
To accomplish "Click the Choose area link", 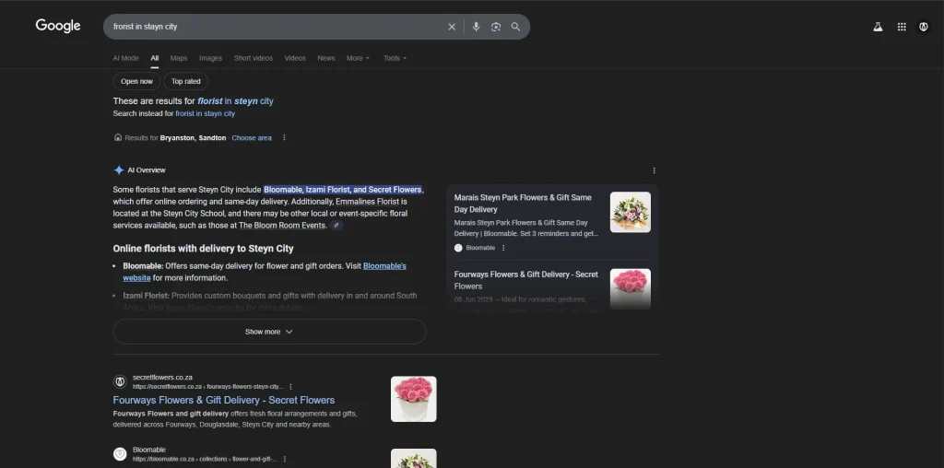I will point(252,138).
